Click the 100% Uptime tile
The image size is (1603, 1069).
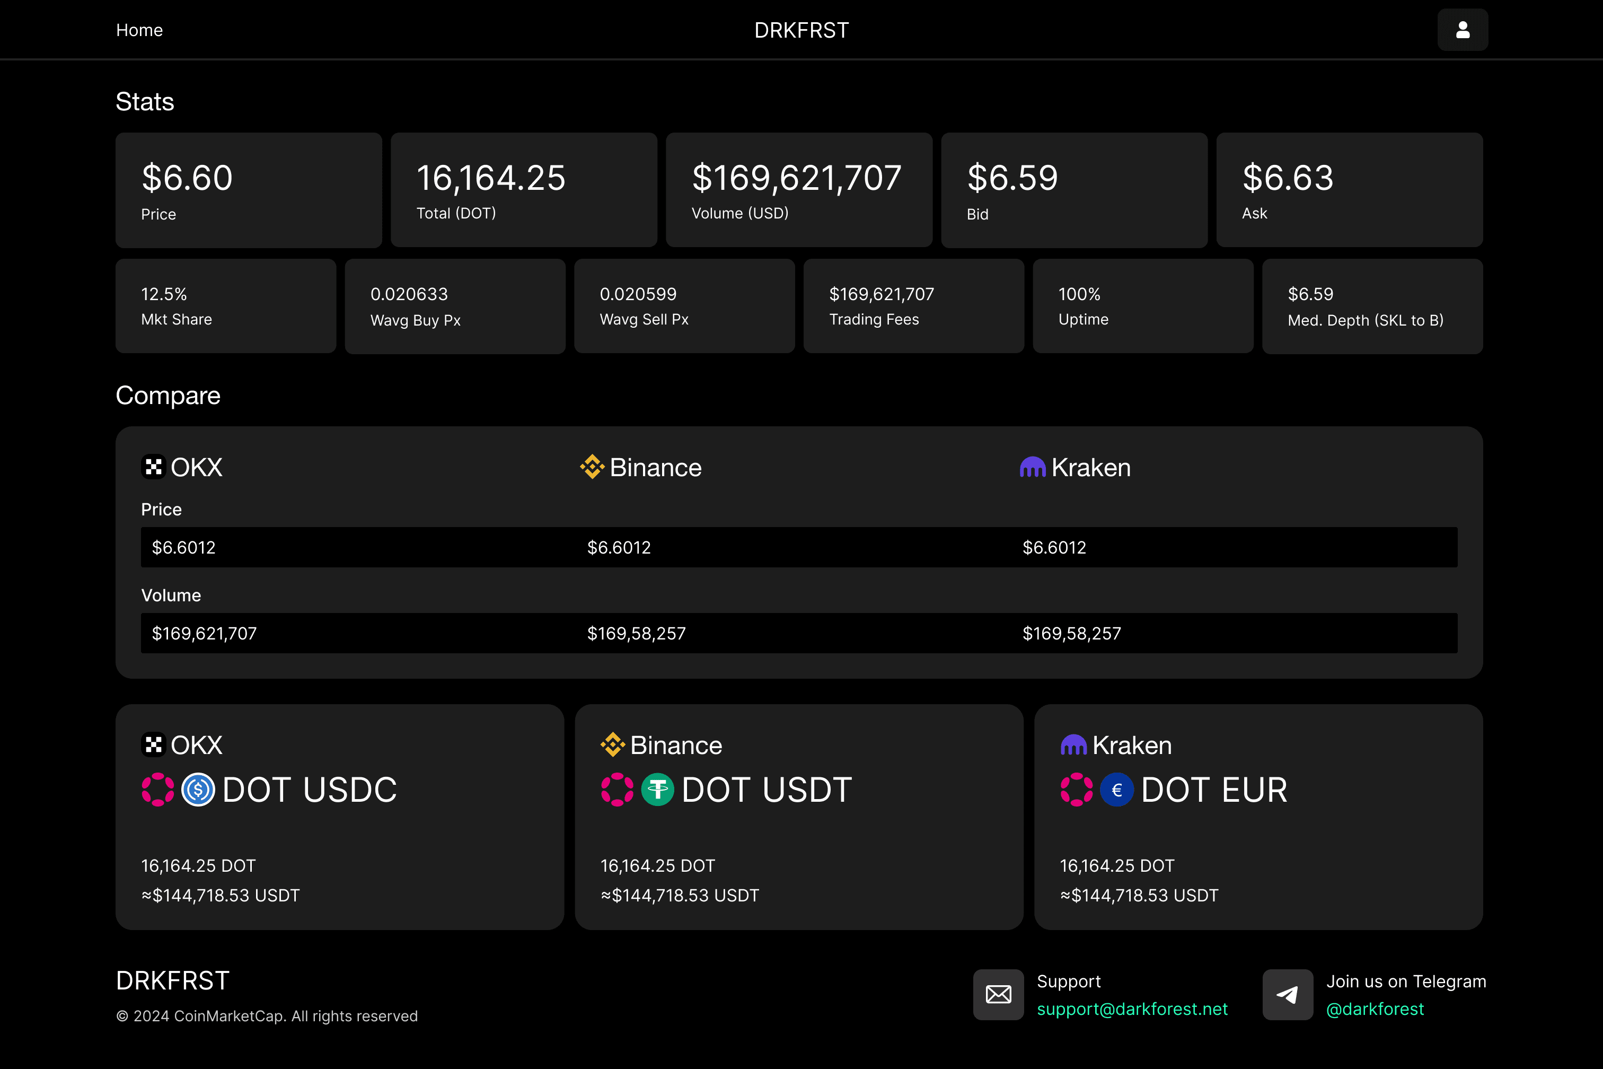(x=1143, y=306)
